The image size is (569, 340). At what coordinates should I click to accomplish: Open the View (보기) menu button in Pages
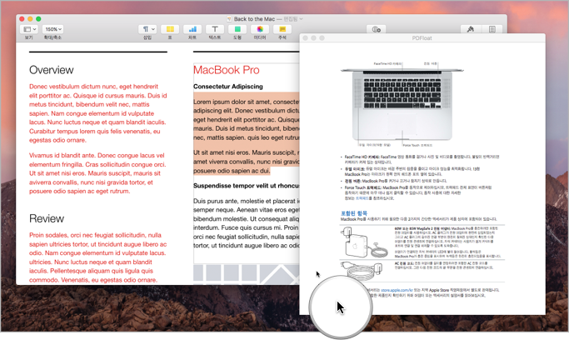point(29,29)
